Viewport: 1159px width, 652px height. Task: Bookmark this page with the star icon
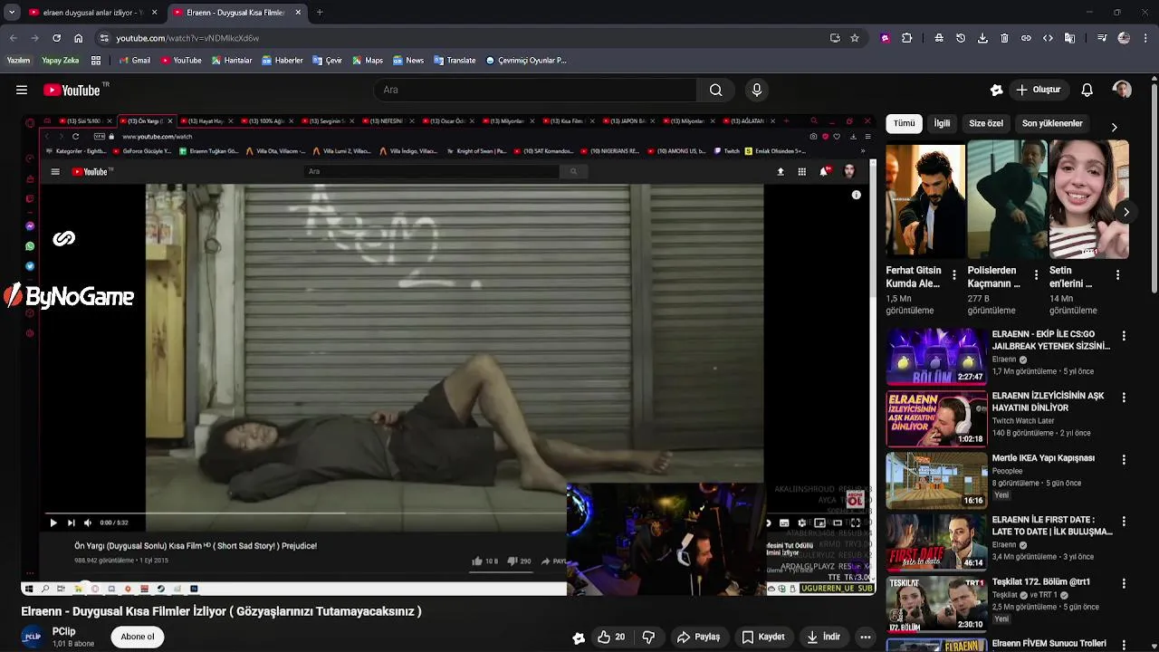pos(855,38)
